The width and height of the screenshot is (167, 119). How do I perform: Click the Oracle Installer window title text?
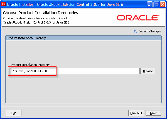click(x=65, y=4)
